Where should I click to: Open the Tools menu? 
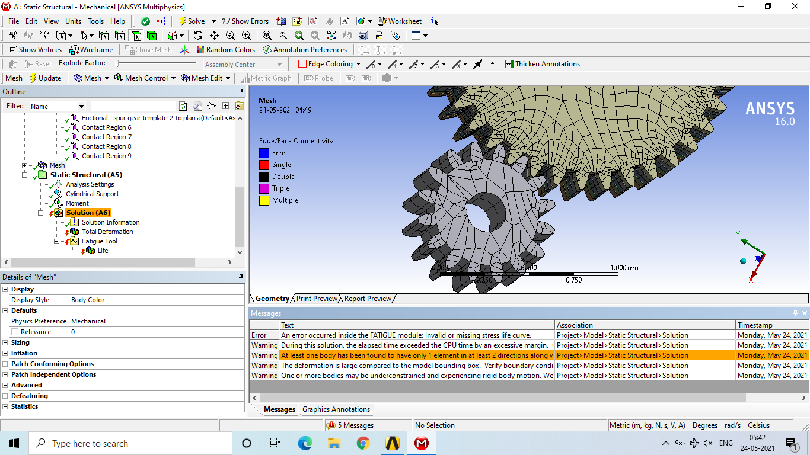(x=95, y=21)
